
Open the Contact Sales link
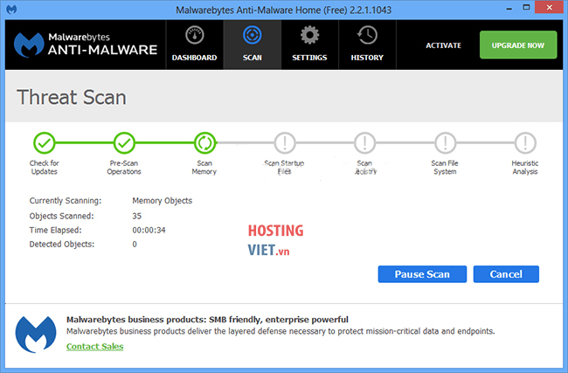point(94,347)
